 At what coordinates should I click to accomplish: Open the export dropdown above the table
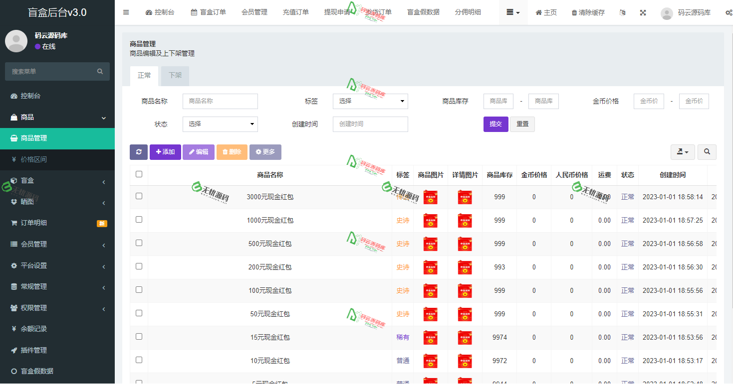[683, 152]
